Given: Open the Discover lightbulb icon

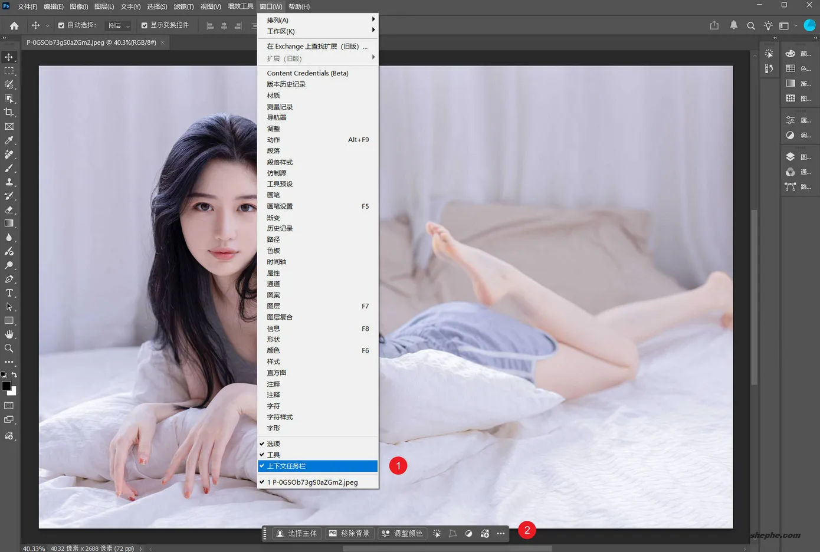Looking at the screenshot, I should click(x=767, y=25).
